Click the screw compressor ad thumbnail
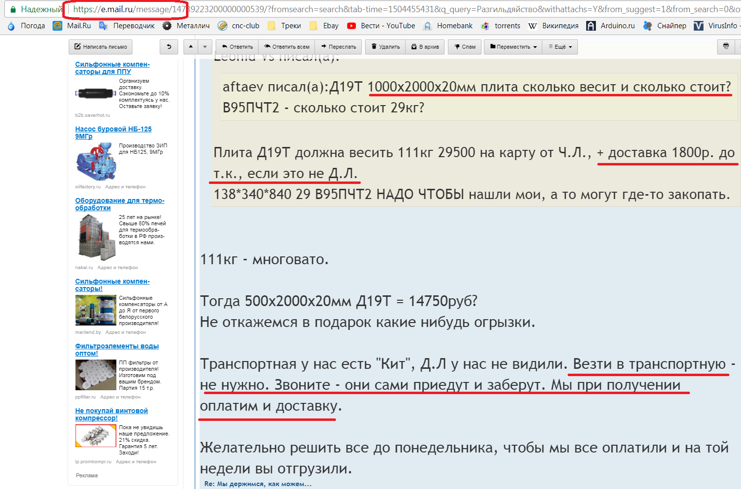 [95, 435]
